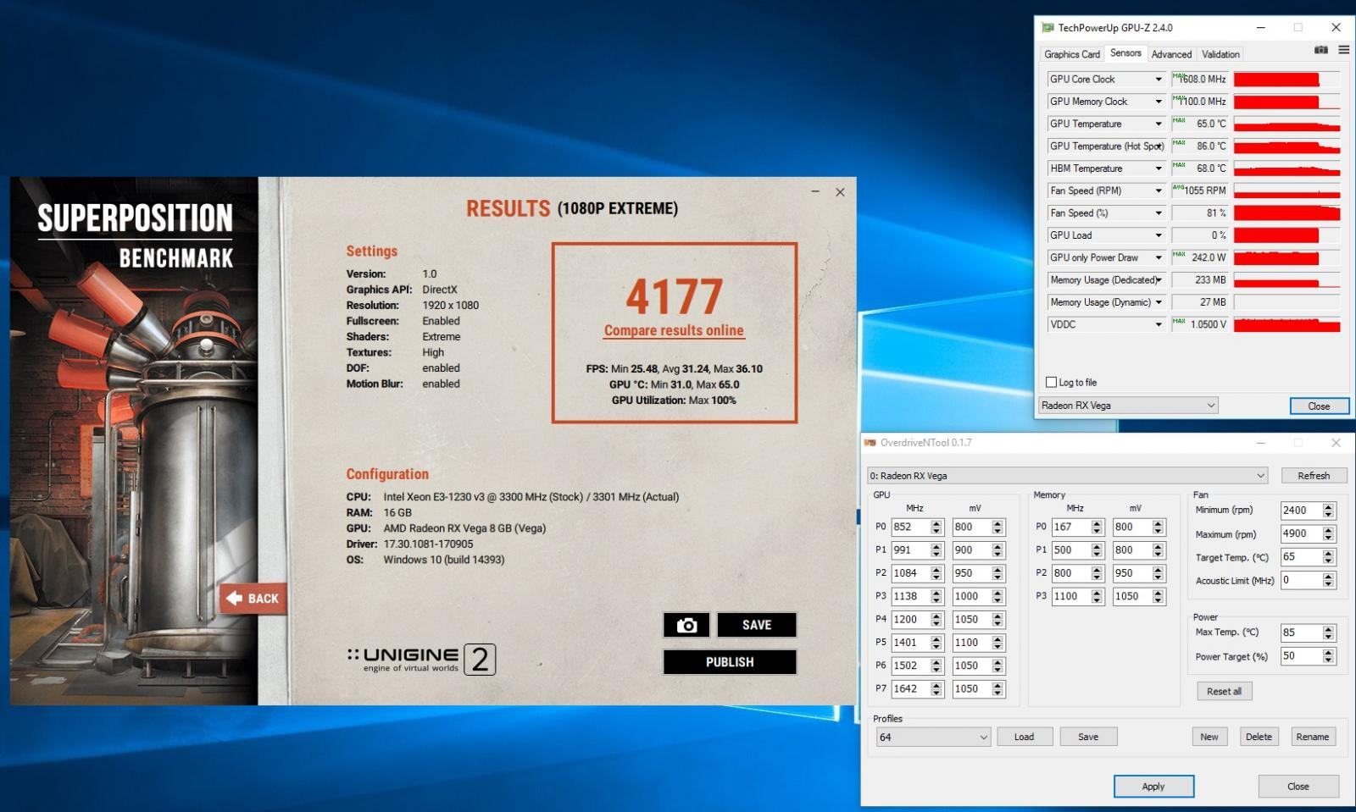The height and width of the screenshot is (812, 1356).
Task: Open the GPU Memory Clock sensor dropdown
Action: point(1159,102)
